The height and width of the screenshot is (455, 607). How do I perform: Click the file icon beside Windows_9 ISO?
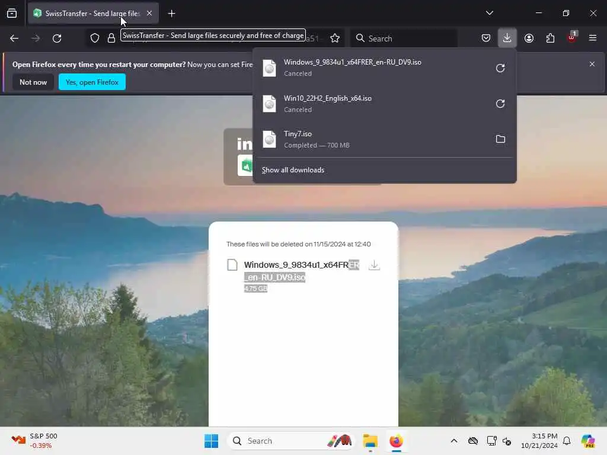(x=232, y=265)
